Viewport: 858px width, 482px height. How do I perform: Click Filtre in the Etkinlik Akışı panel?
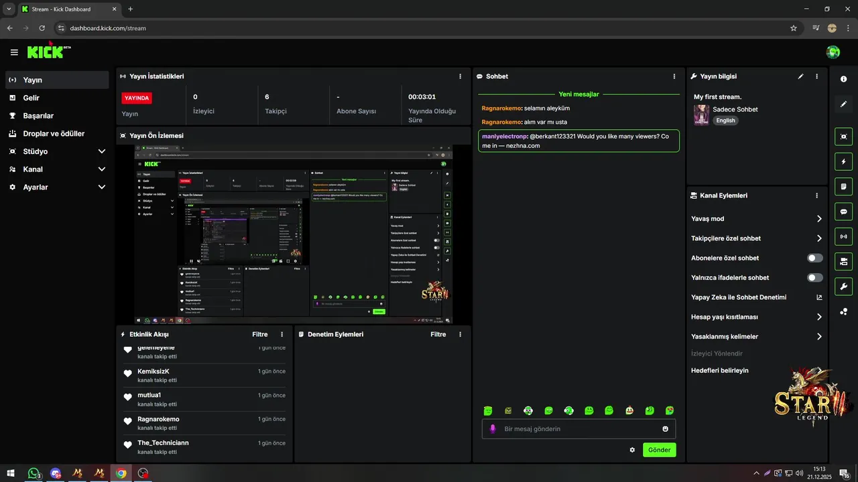click(x=260, y=334)
